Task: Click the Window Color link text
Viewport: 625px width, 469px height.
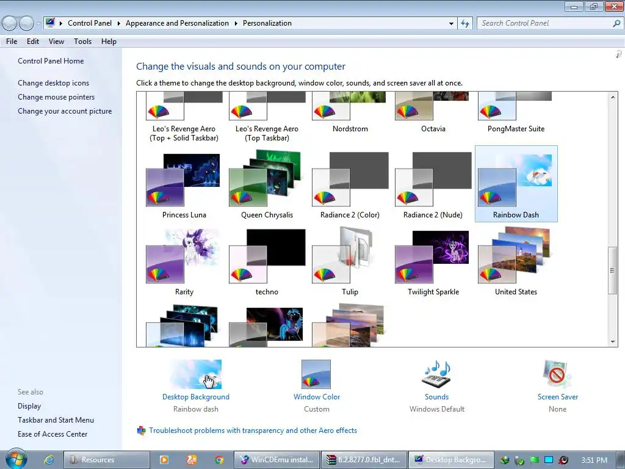Action: pyautogui.click(x=317, y=397)
